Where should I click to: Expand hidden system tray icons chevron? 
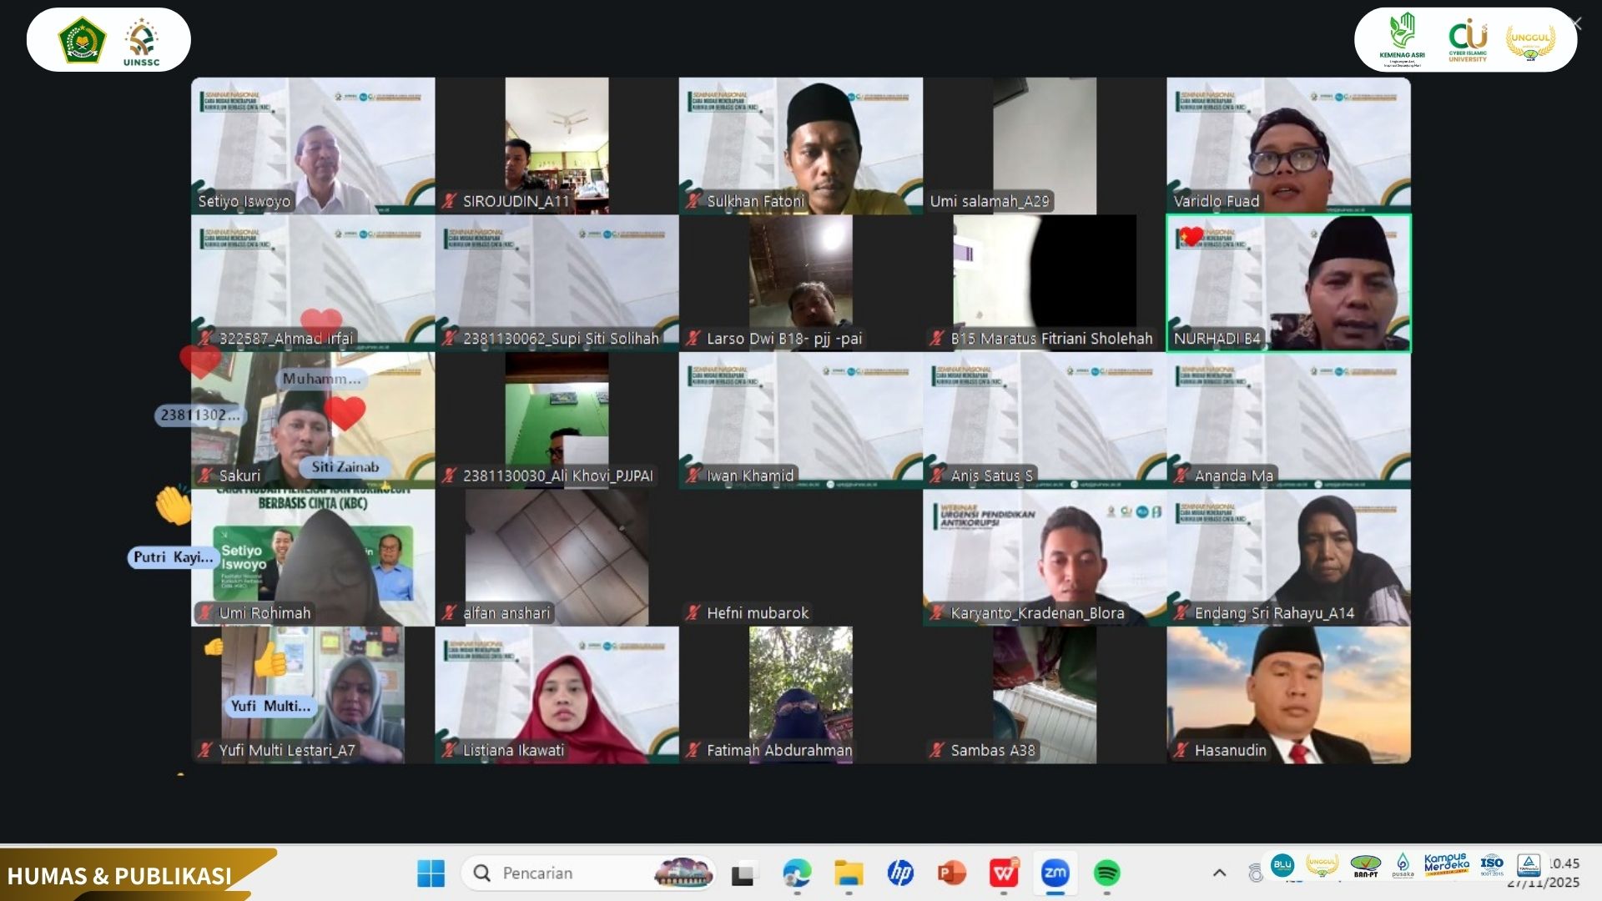point(1219,873)
